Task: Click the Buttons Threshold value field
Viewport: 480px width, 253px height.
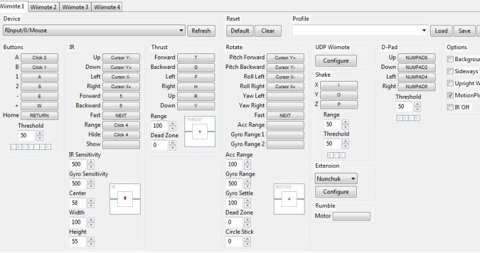Action: (x=27, y=135)
